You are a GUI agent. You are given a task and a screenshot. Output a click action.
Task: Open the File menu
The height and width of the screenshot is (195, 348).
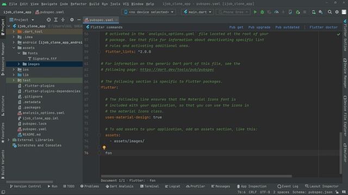point(13,4)
